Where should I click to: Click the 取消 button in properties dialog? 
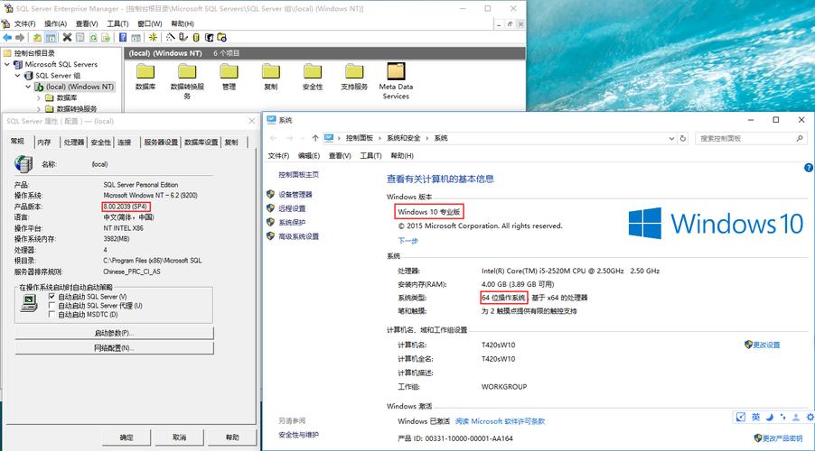(x=179, y=437)
